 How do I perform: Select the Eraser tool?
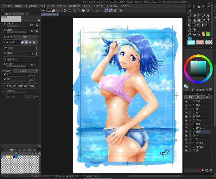[x=208, y=16]
